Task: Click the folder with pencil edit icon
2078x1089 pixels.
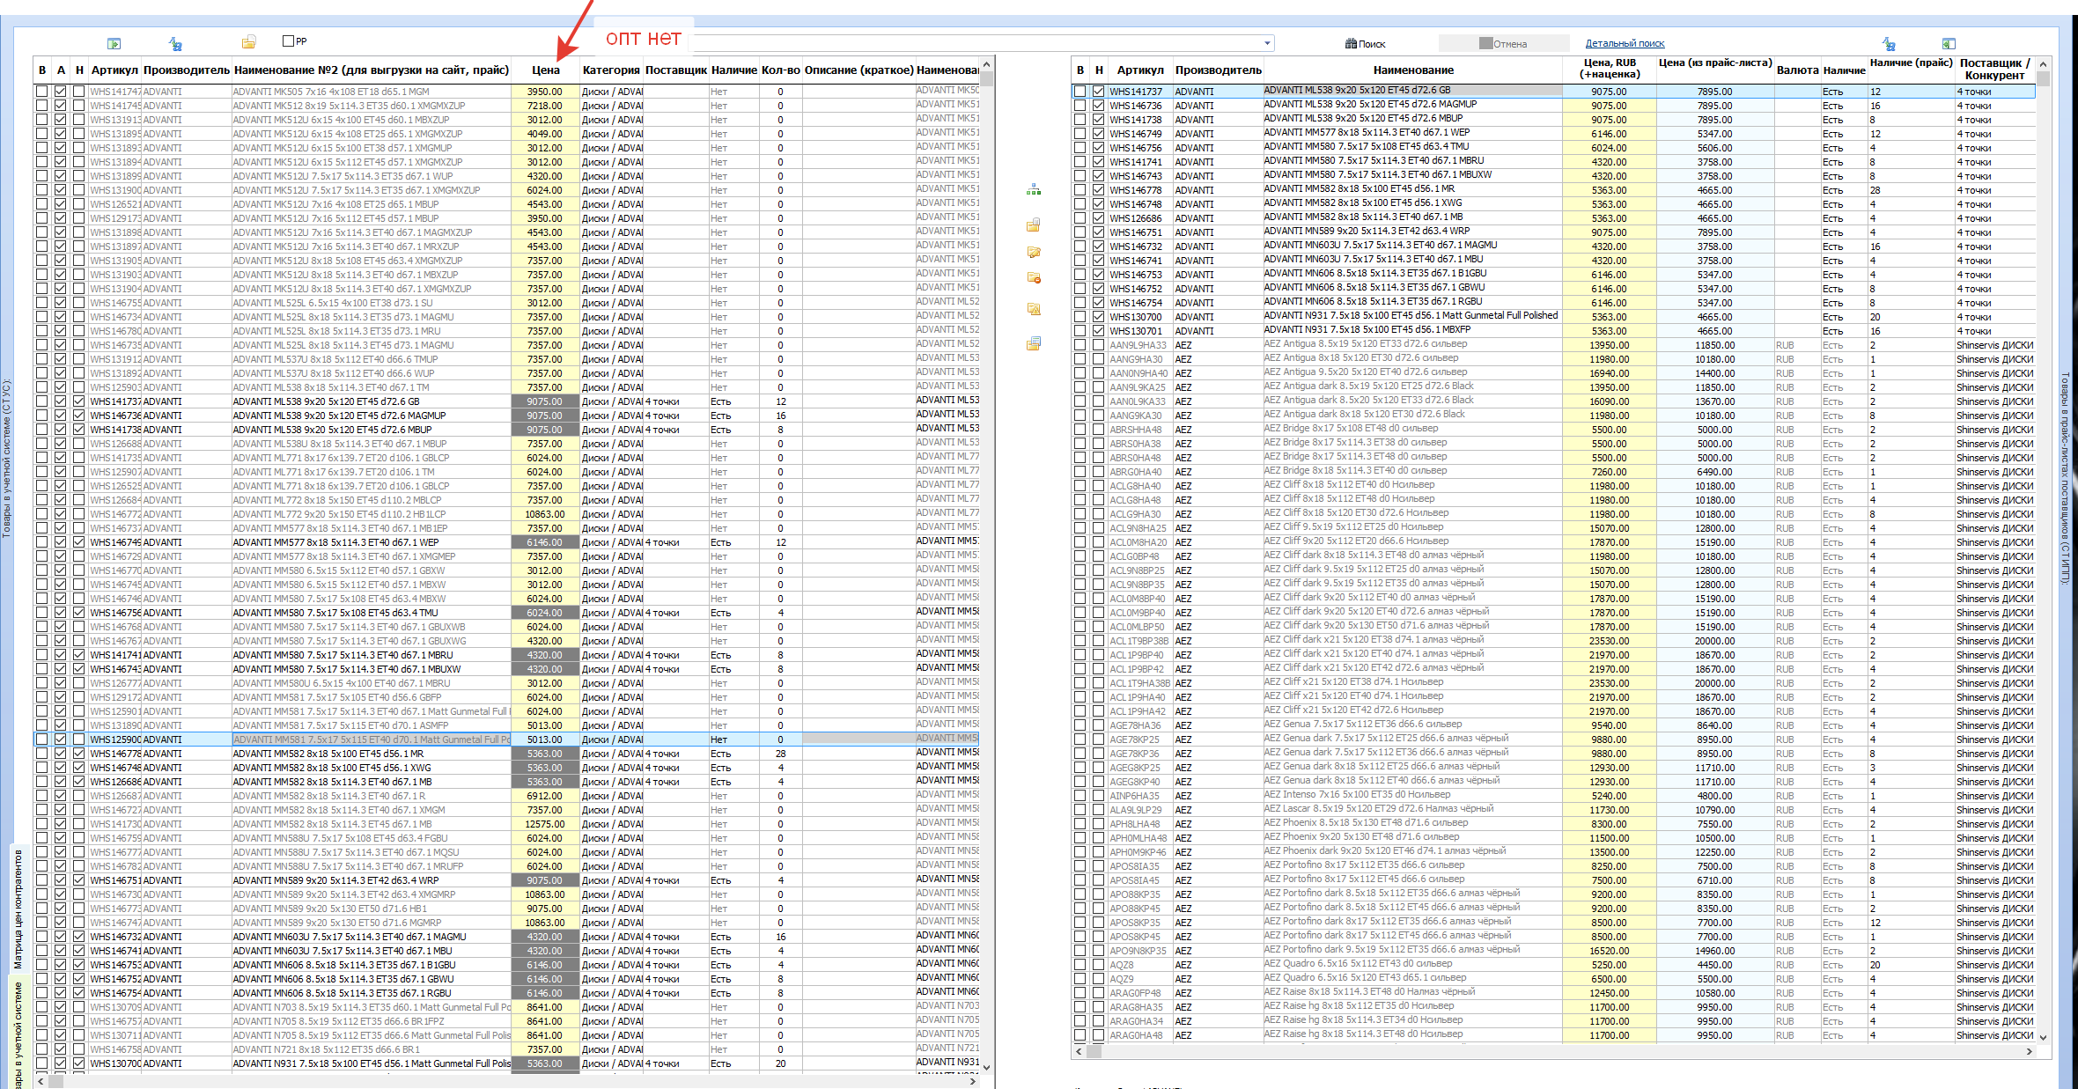Action: pos(1034,253)
